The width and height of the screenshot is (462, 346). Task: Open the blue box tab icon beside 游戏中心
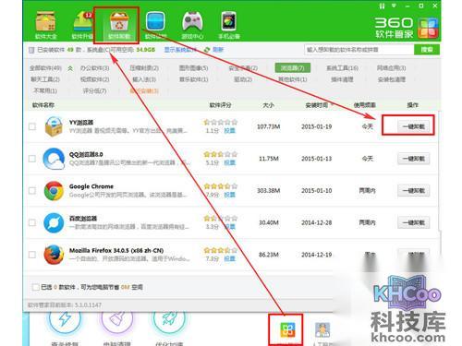click(155, 21)
